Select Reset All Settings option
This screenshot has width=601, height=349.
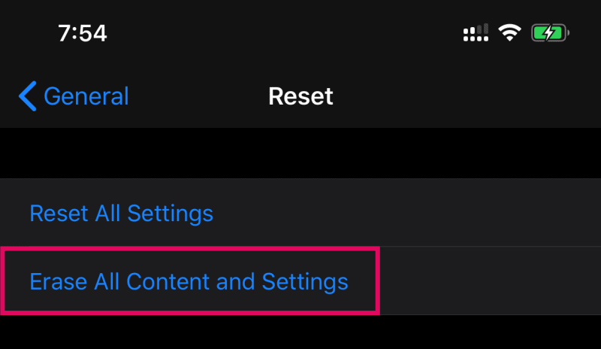[x=121, y=214]
